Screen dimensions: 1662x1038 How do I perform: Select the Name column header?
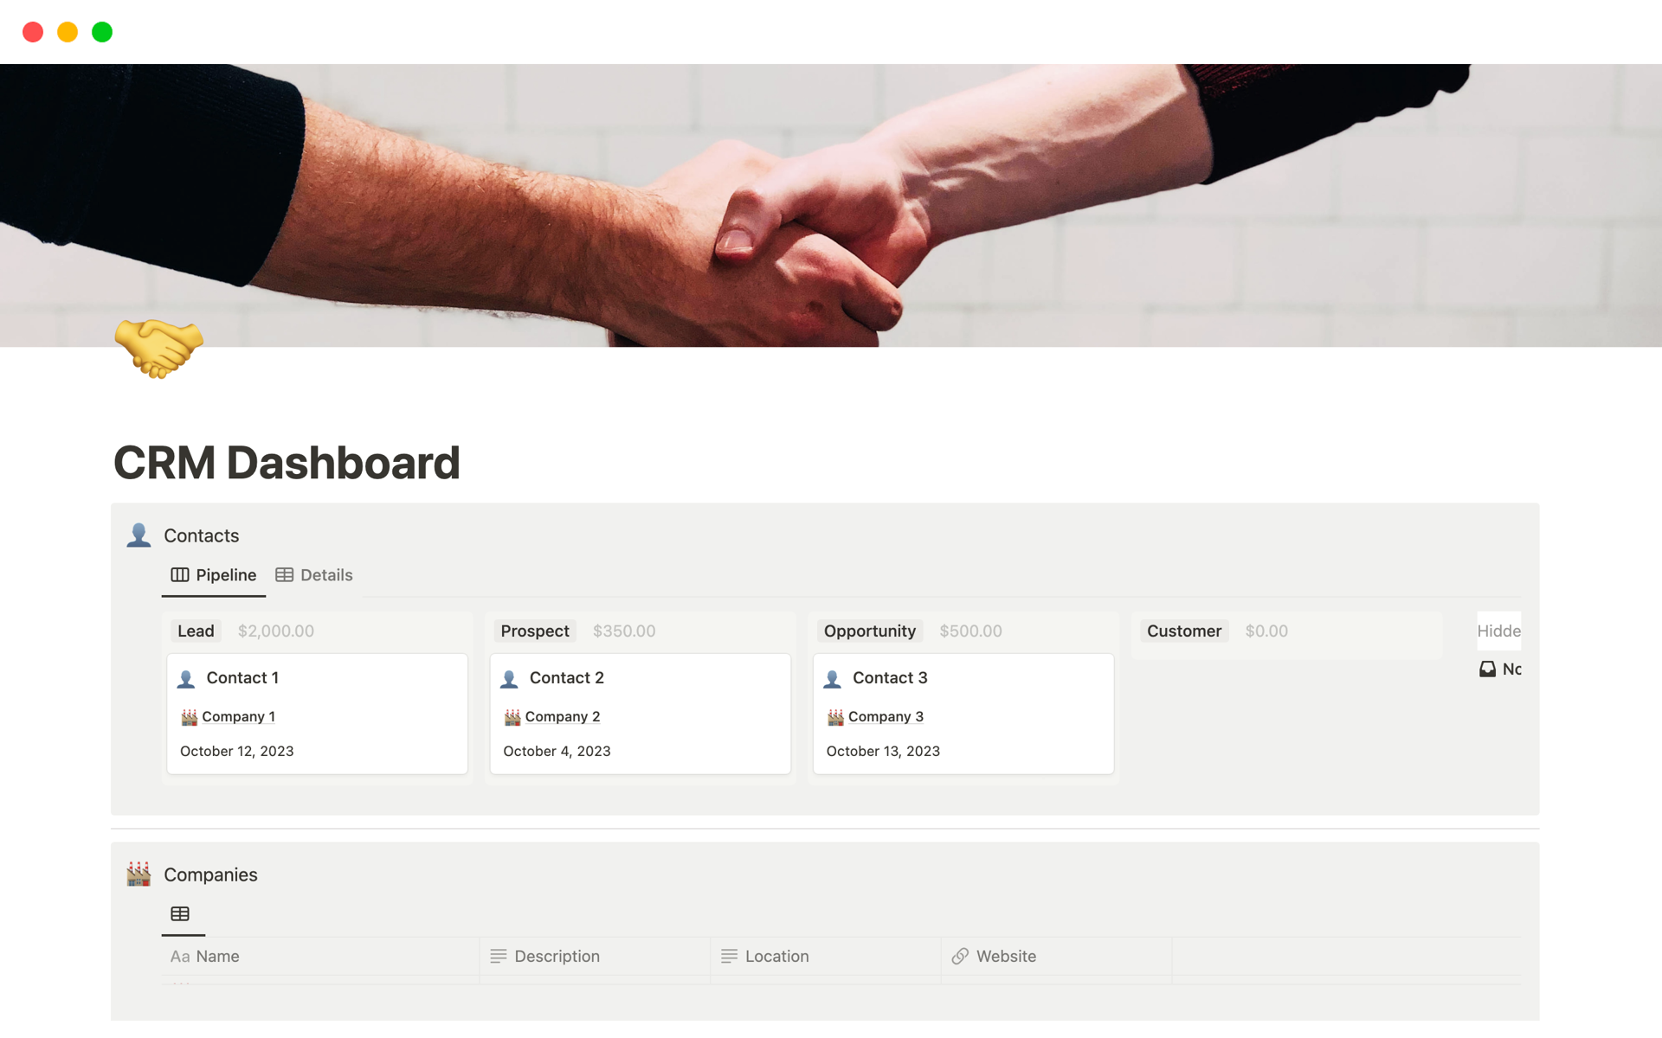[x=218, y=956]
